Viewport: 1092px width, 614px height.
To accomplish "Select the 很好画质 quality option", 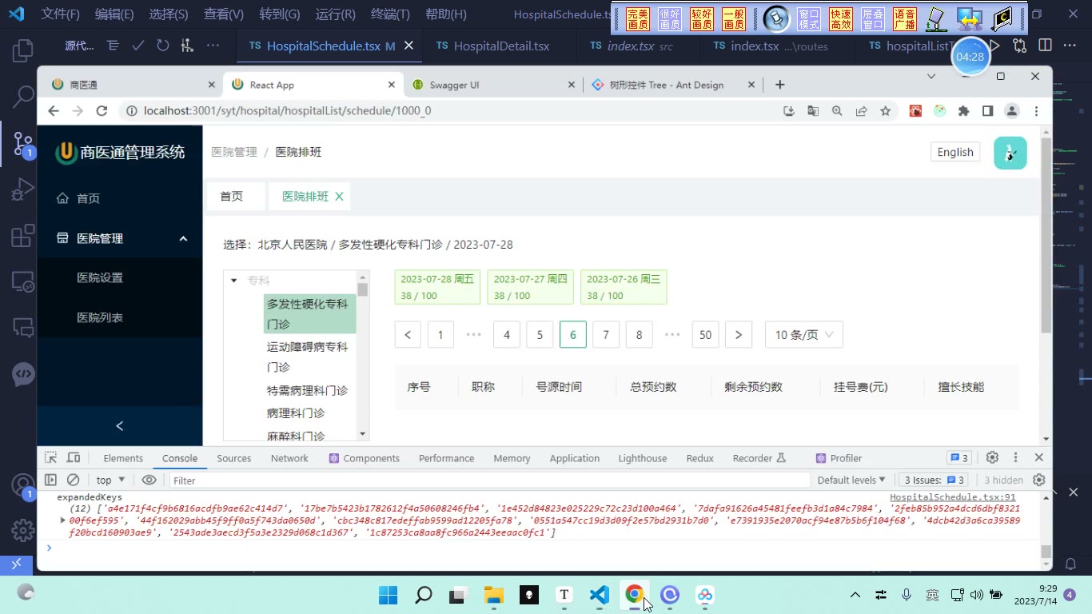I will [x=670, y=18].
